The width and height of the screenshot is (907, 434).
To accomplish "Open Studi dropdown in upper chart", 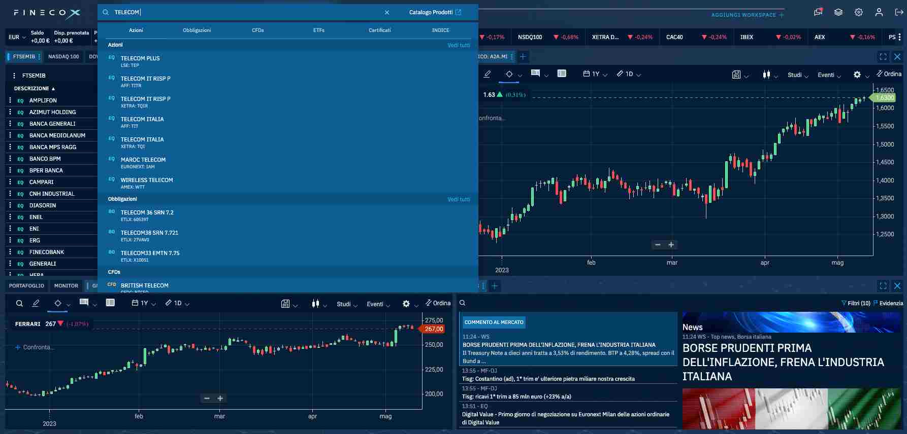I will (x=797, y=75).
